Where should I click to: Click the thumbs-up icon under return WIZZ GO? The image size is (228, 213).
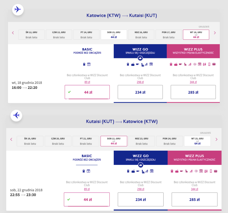(x=141, y=165)
